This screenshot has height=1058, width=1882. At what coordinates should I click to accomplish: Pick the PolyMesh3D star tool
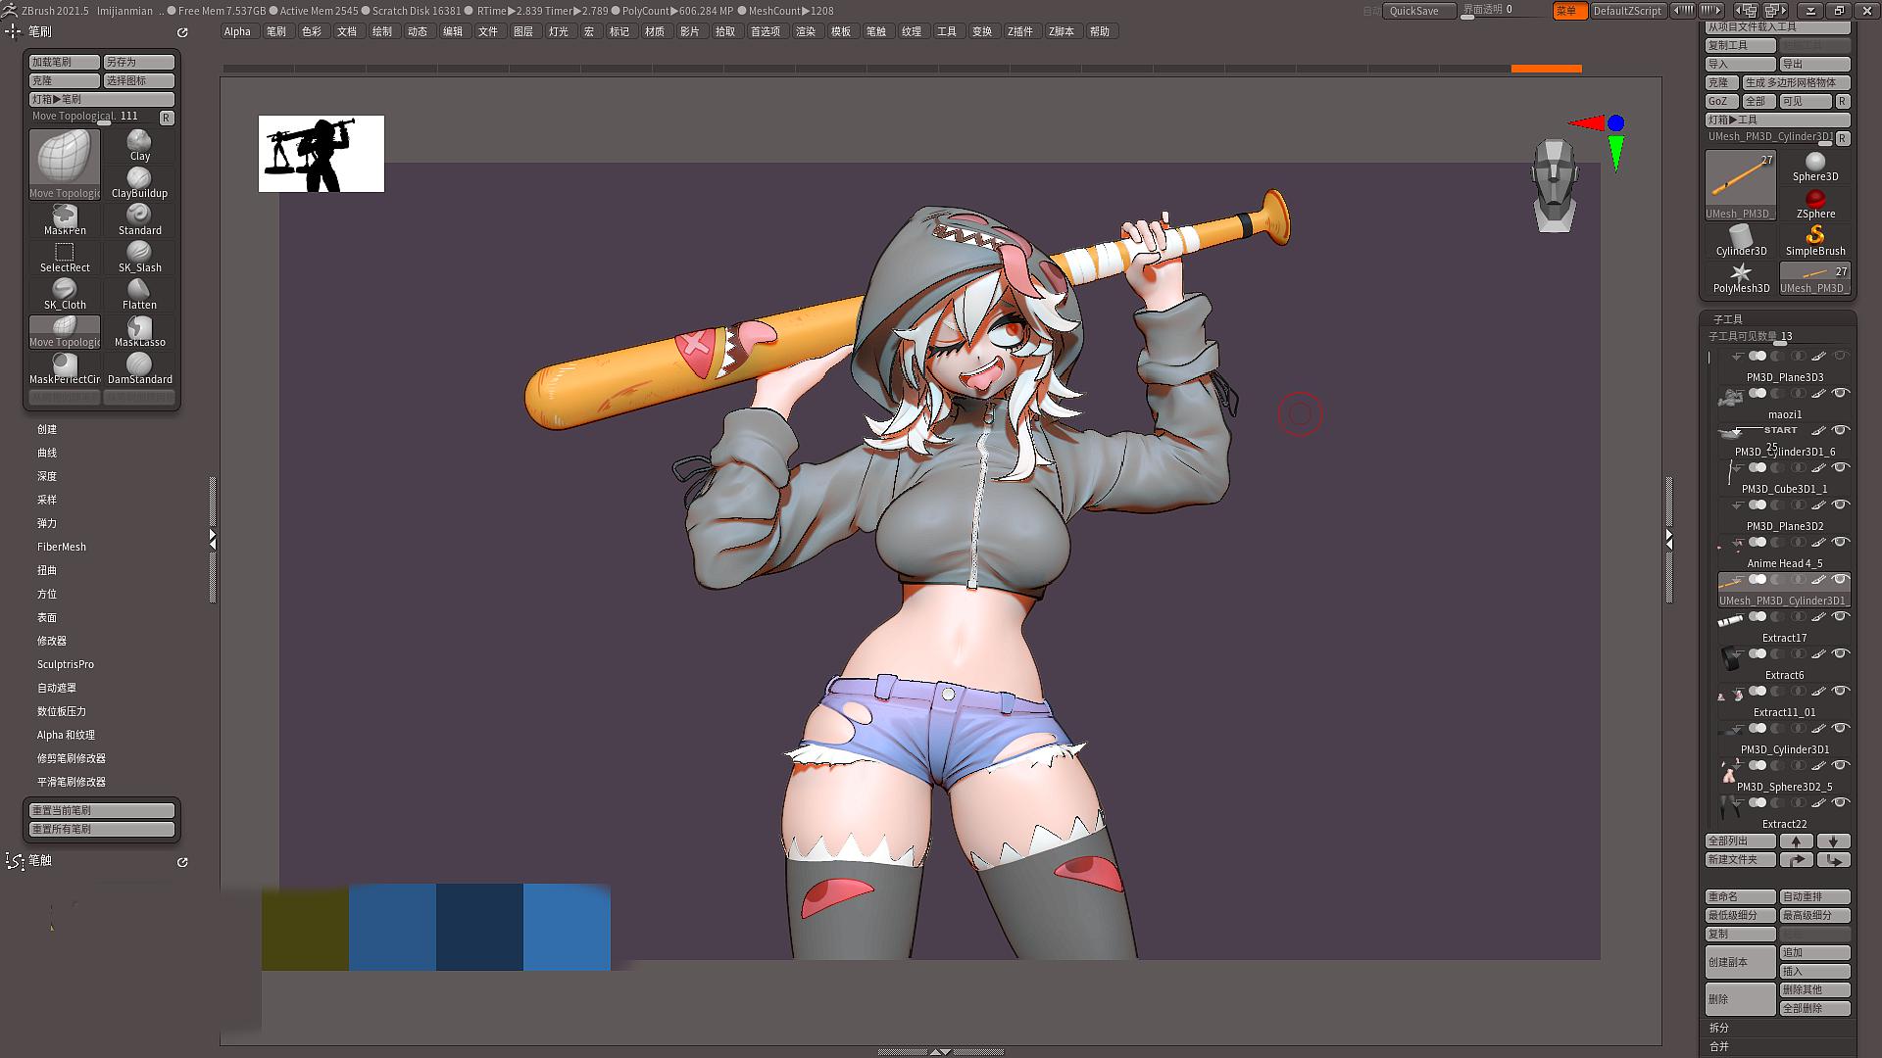(1740, 277)
